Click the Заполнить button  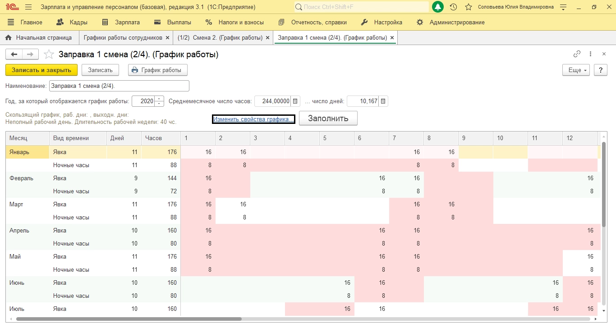pyautogui.click(x=328, y=118)
